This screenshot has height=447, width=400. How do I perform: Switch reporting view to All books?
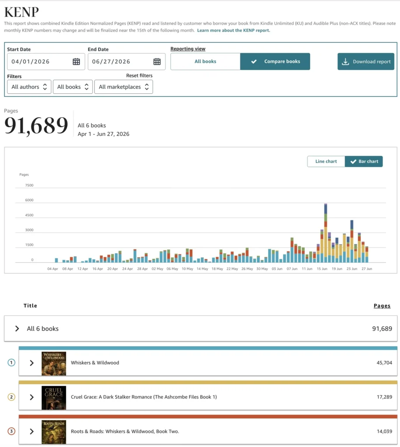tap(205, 61)
